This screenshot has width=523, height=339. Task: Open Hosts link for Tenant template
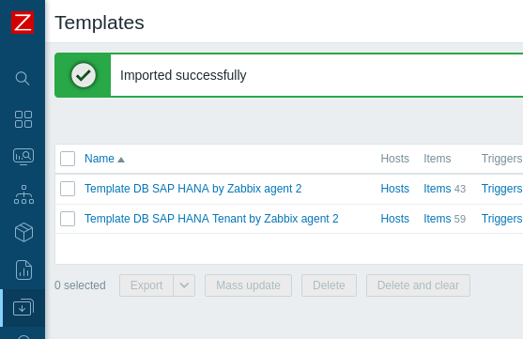395,219
